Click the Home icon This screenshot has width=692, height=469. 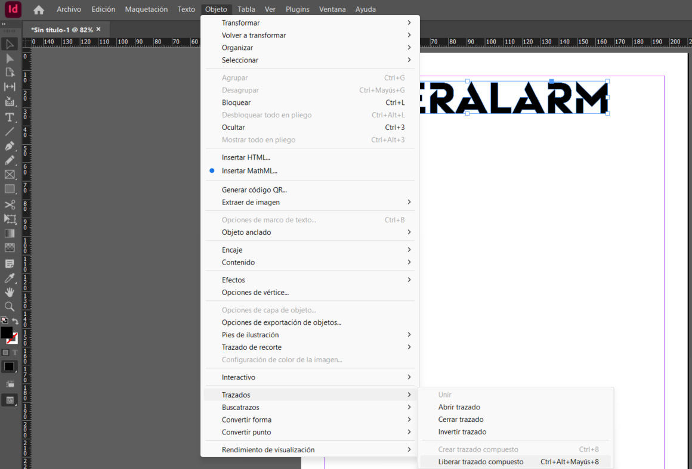(39, 10)
